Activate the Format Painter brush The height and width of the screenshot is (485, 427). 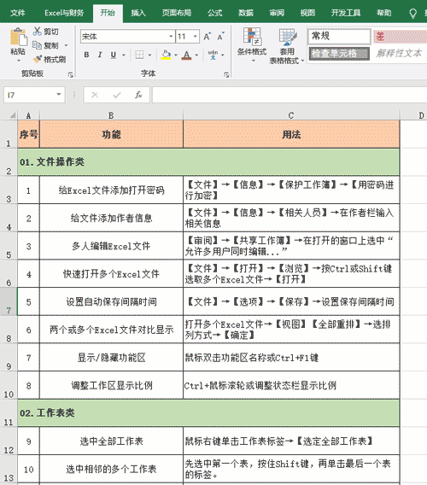[x=38, y=59]
